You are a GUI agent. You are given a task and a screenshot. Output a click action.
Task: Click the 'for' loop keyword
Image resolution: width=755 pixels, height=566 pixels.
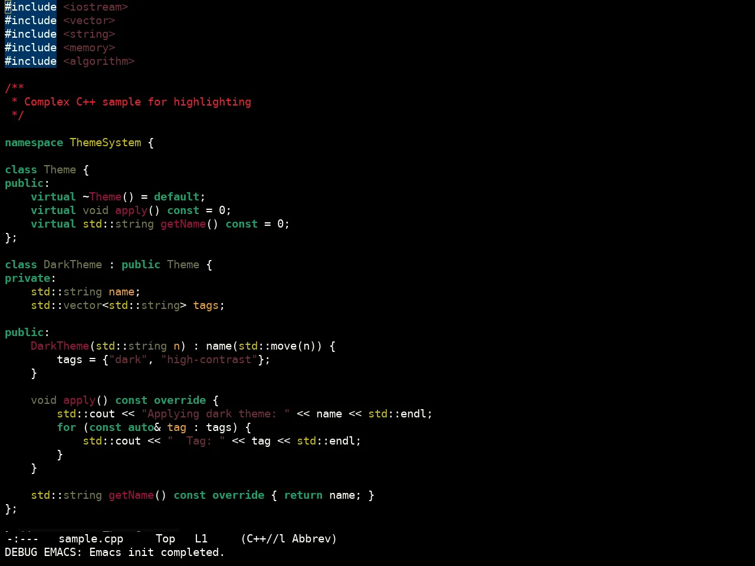[x=66, y=427]
